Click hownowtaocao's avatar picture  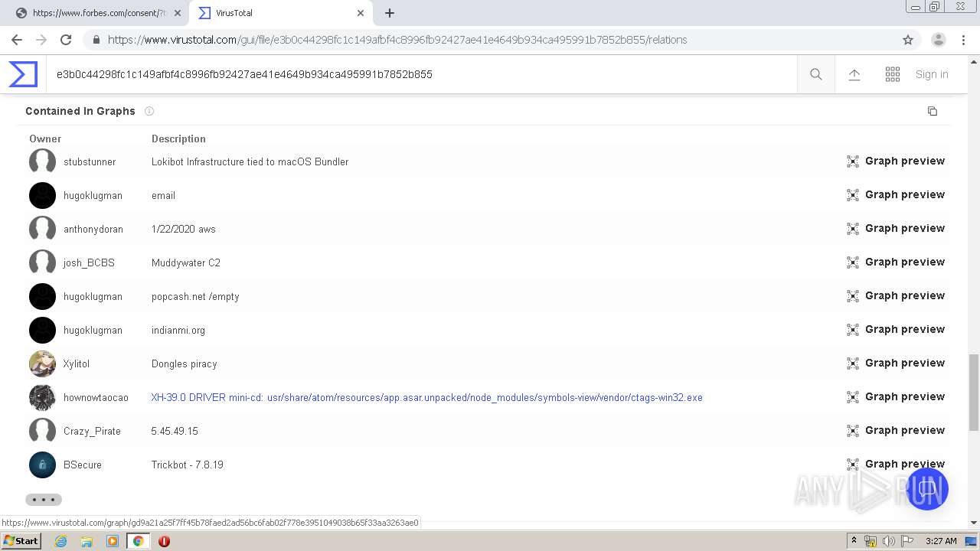42,397
